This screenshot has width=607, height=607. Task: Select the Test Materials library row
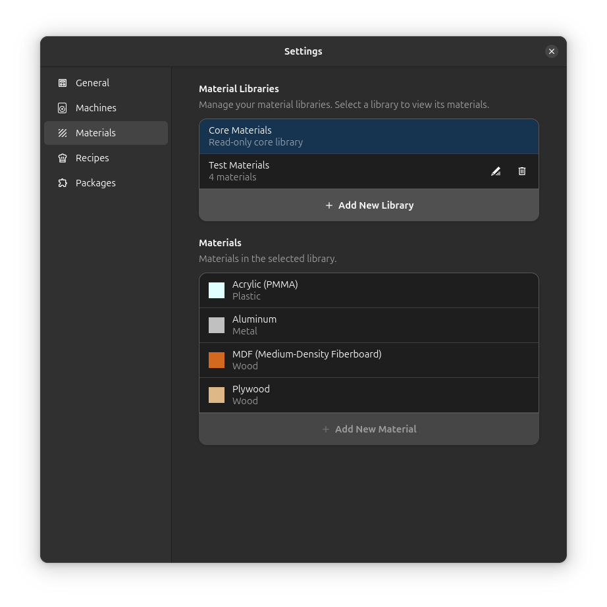(342, 171)
